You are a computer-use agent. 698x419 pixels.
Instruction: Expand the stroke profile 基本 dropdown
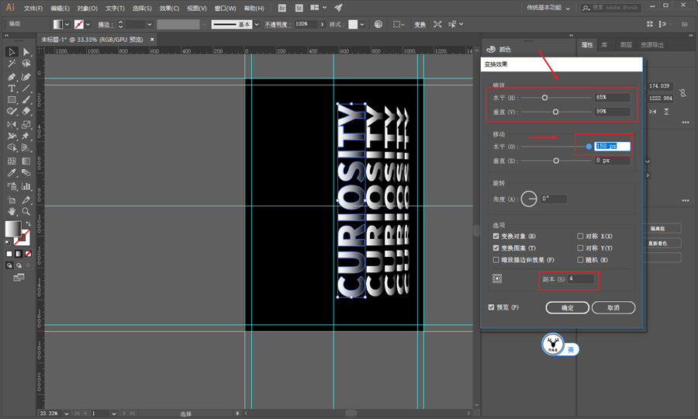pyautogui.click(x=257, y=25)
